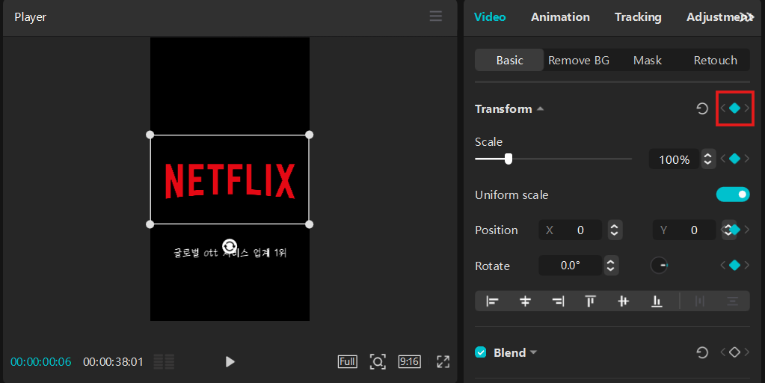The width and height of the screenshot is (765, 383).
Task: Toggle the Transform keyframe diamond
Action: pyautogui.click(x=735, y=108)
